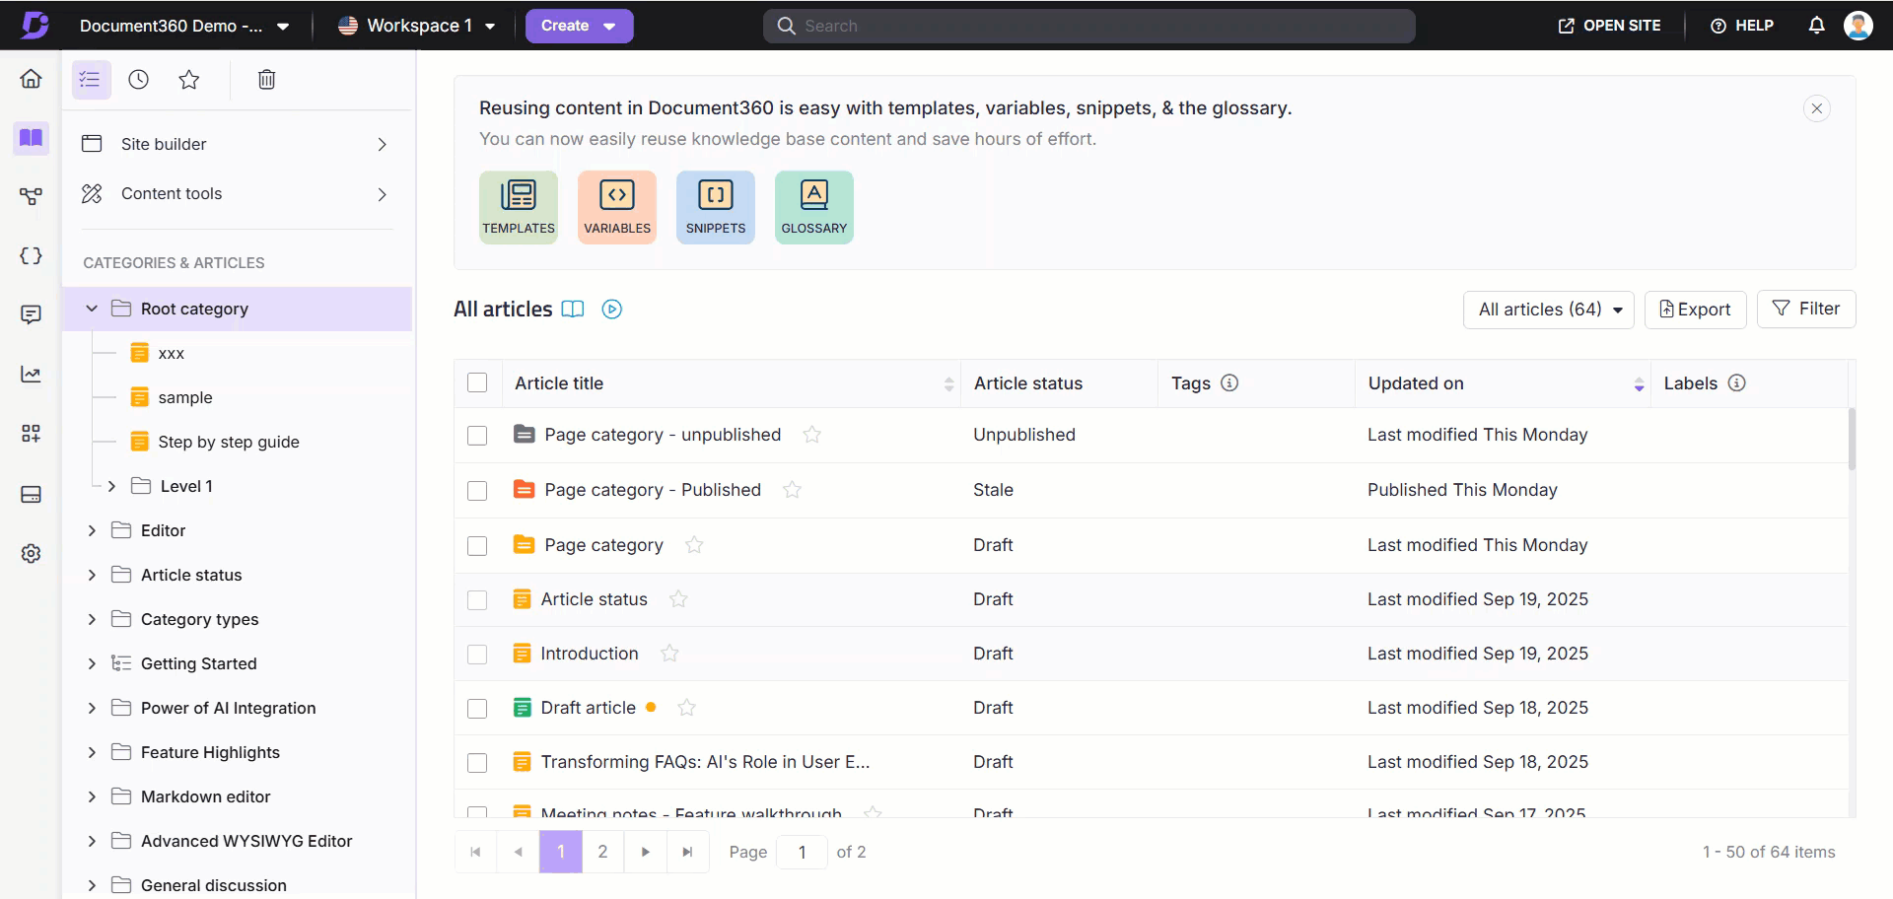This screenshot has width=1893, height=899.
Task: Open the Site builder menu
Action: point(235,144)
